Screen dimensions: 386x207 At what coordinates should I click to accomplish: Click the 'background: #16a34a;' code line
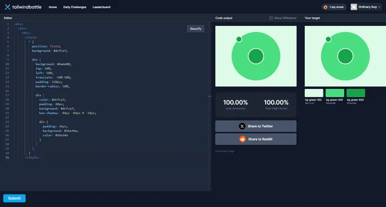tap(61, 131)
